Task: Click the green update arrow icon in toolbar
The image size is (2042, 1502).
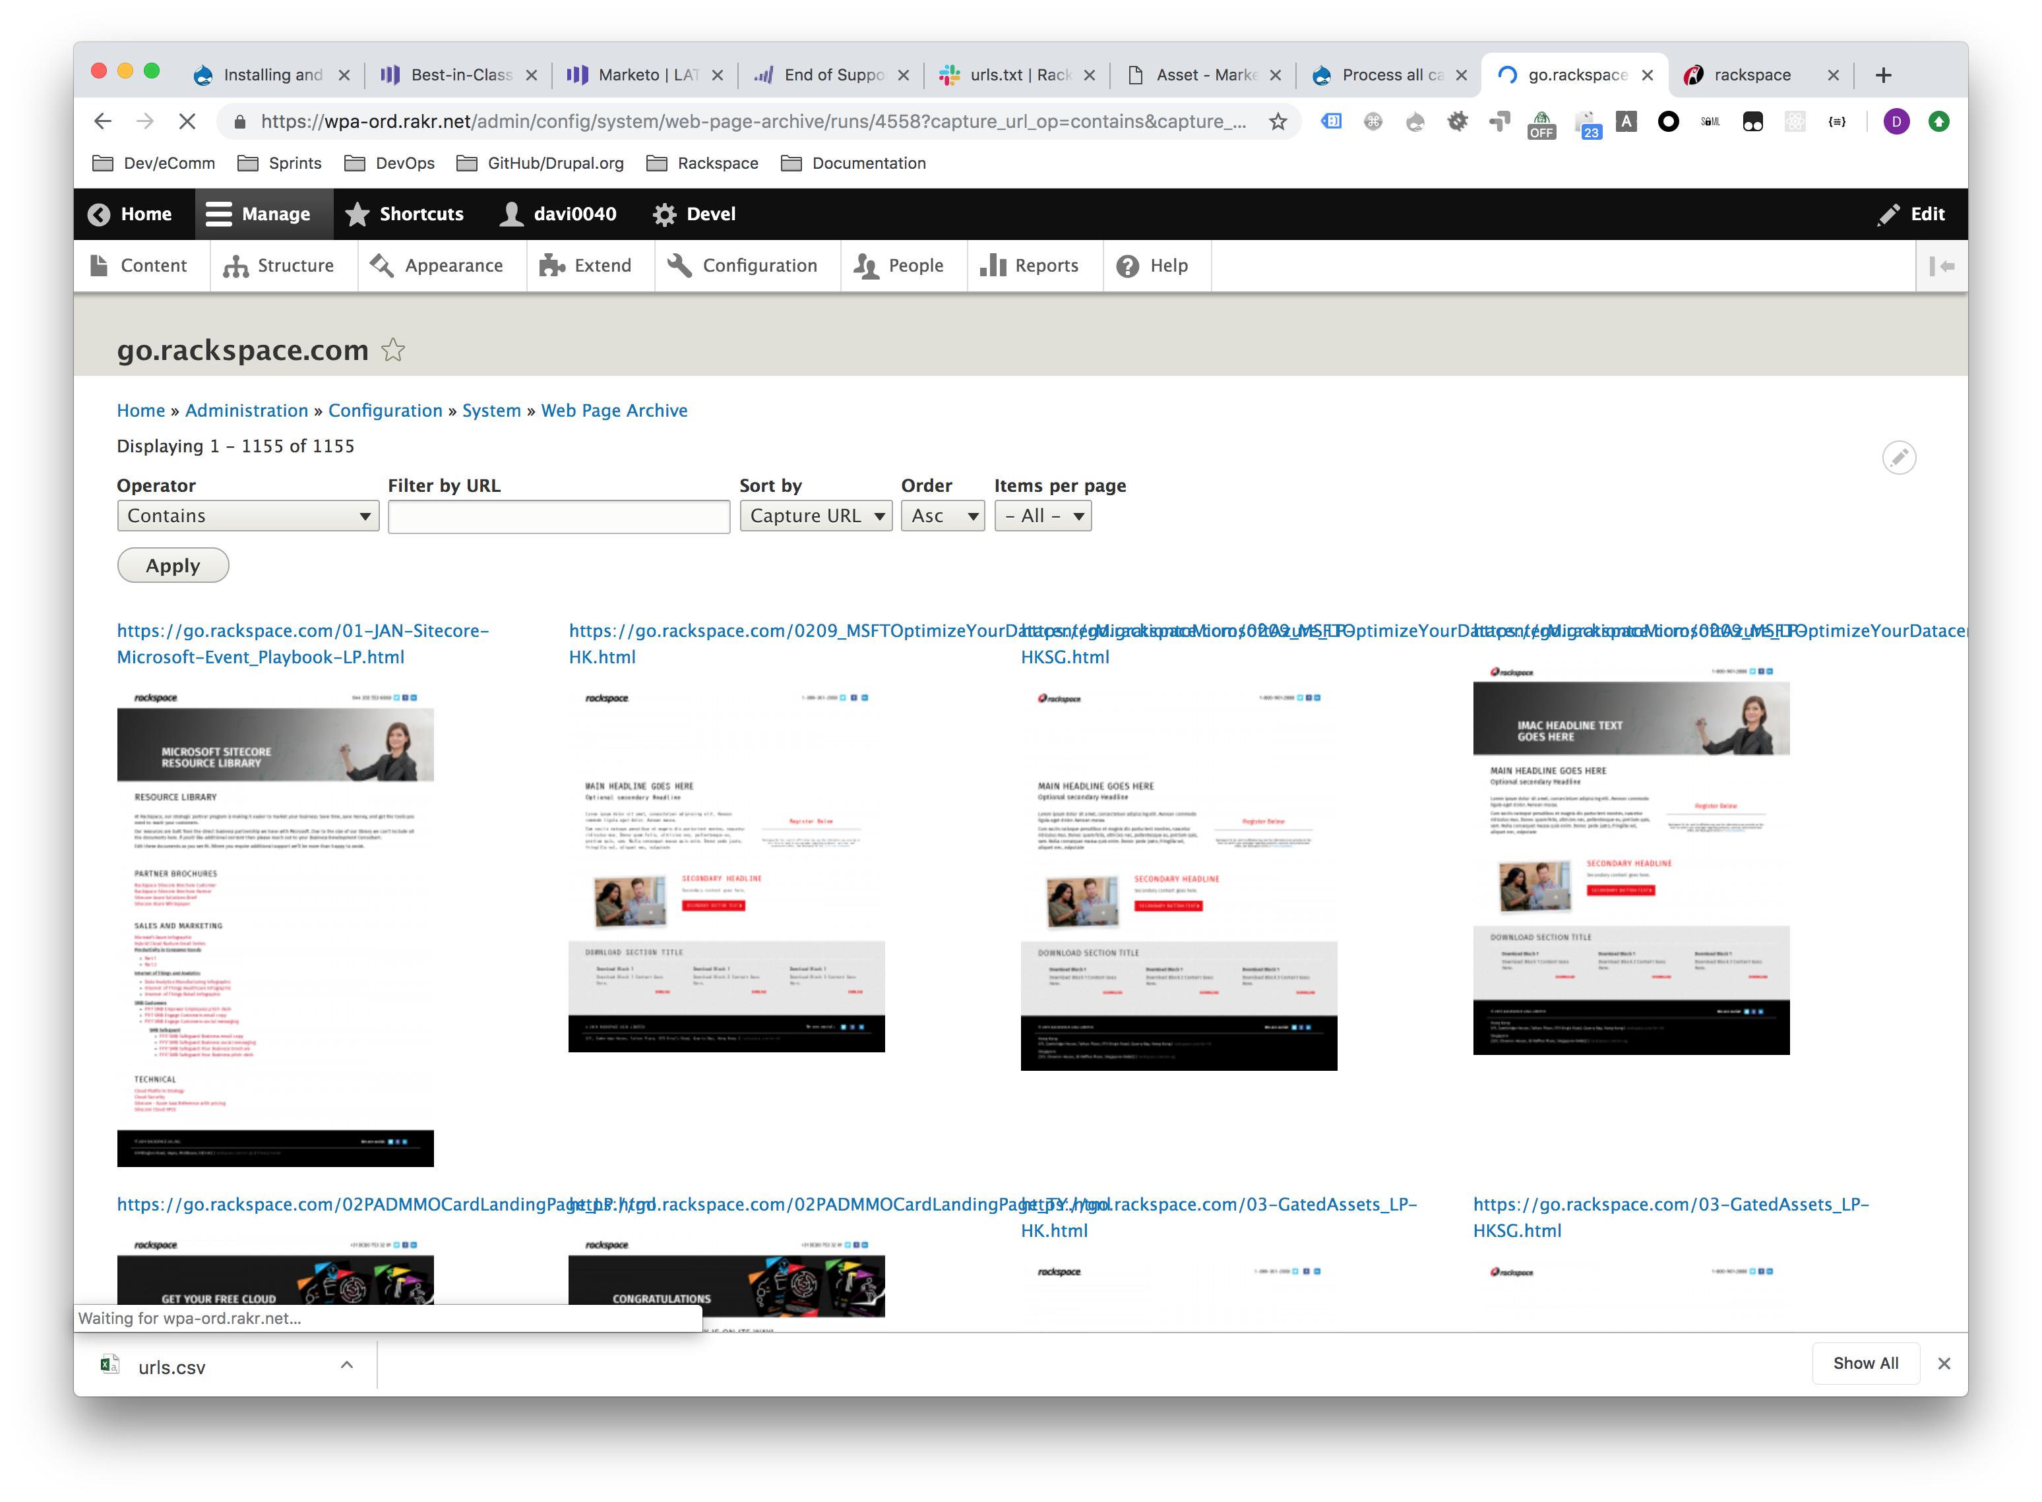Action: pyautogui.click(x=1938, y=121)
